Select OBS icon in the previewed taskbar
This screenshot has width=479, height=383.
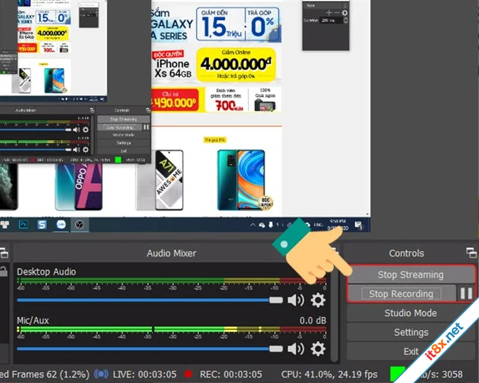[x=80, y=224]
